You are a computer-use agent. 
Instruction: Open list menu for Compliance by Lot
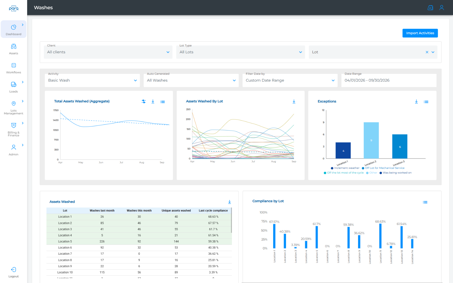coord(425,202)
